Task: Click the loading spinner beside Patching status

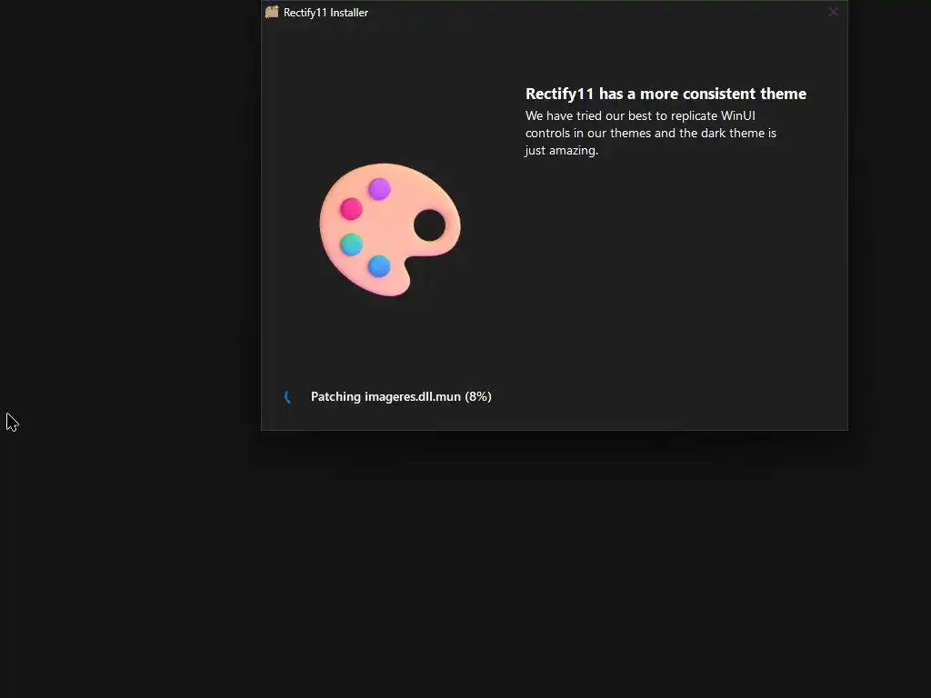Action: [288, 397]
